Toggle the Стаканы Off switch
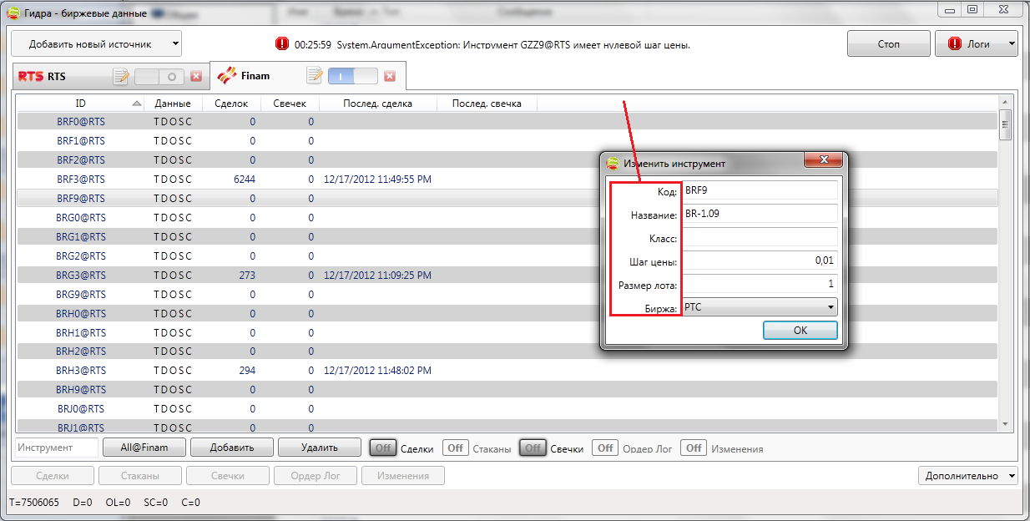This screenshot has height=521, width=1030. pos(455,448)
